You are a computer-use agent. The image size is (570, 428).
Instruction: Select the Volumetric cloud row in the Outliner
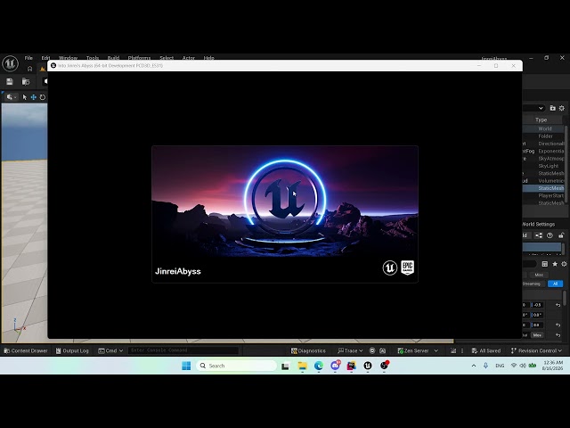(x=543, y=181)
